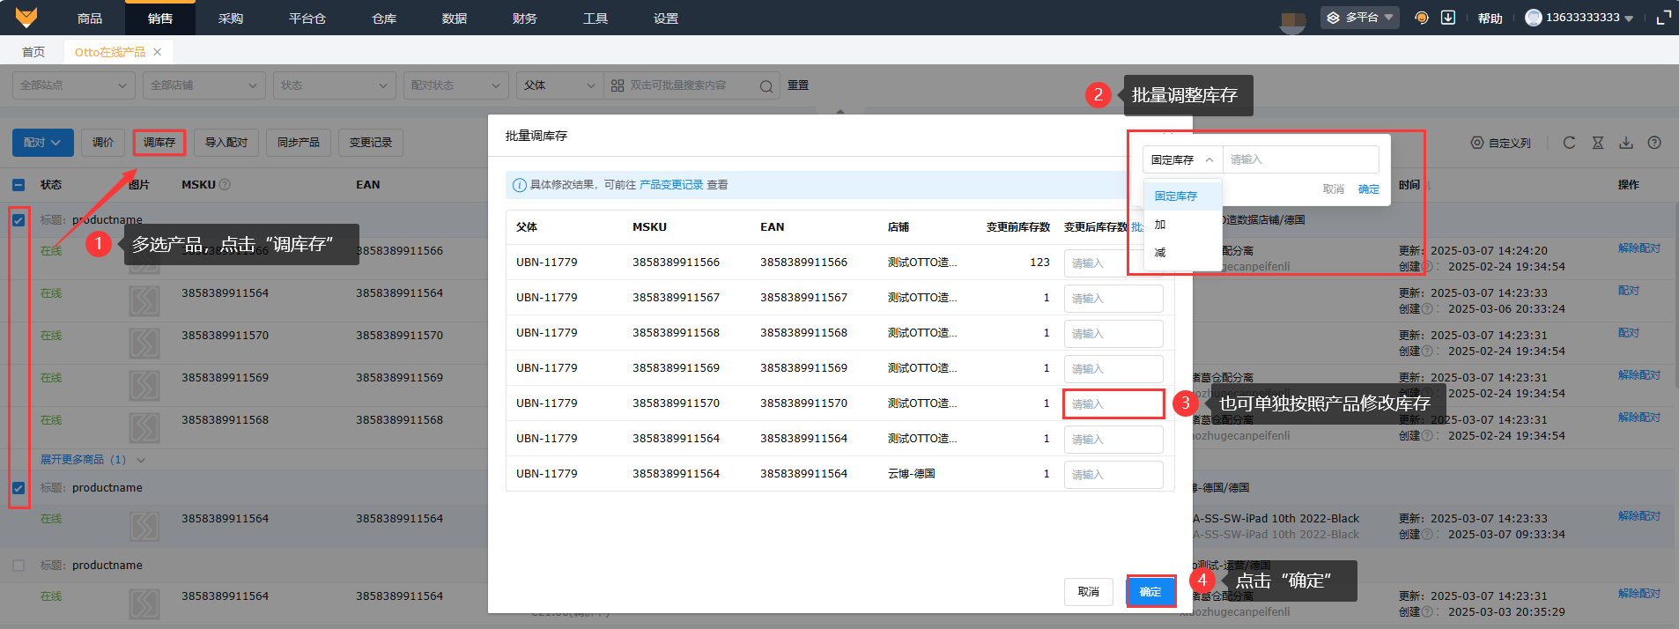Click the hourglass task icon
The image size is (1679, 629).
[x=1597, y=143]
